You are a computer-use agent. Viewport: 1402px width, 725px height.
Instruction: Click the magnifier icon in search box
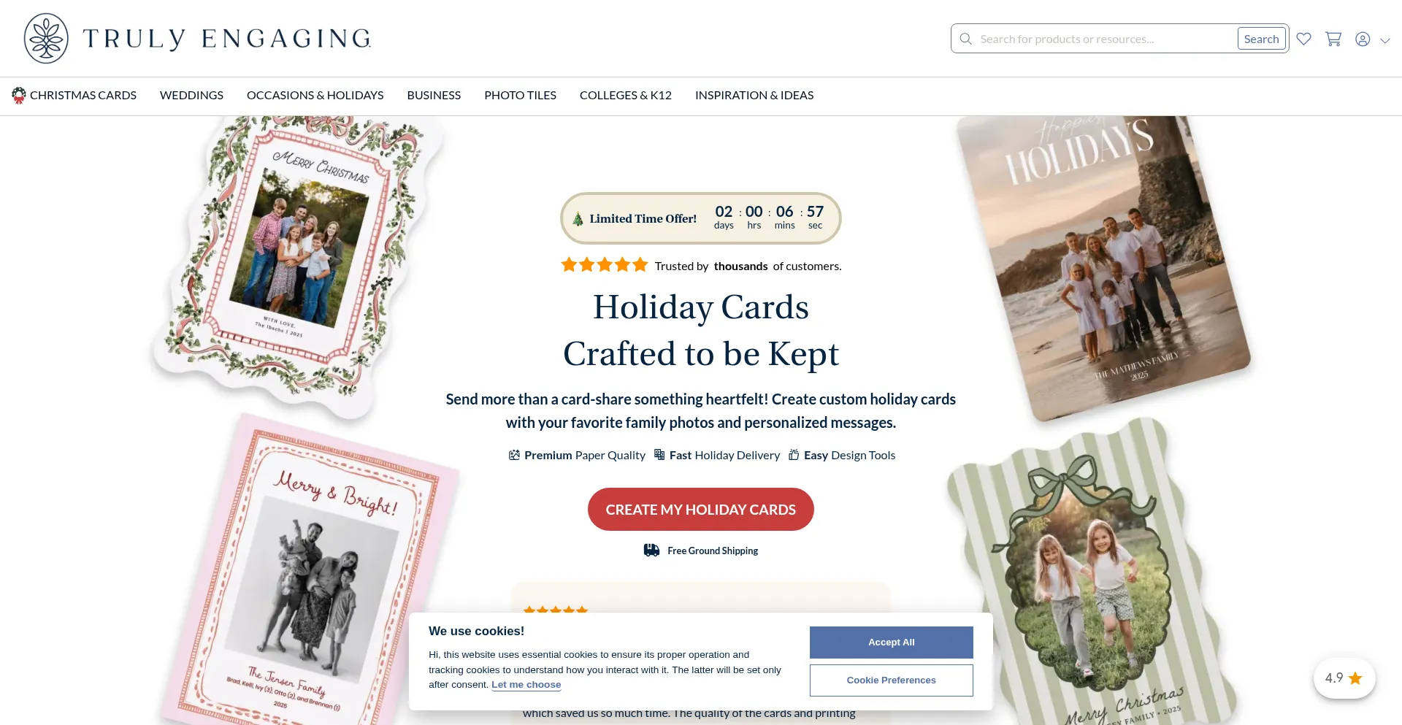[965, 39]
